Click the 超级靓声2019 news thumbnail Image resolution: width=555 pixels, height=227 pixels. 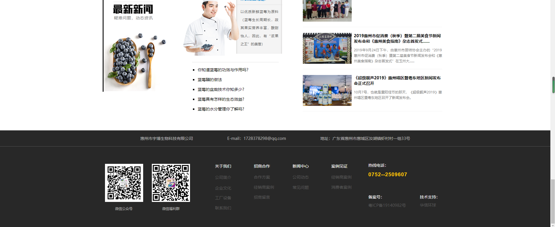pos(327,90)
